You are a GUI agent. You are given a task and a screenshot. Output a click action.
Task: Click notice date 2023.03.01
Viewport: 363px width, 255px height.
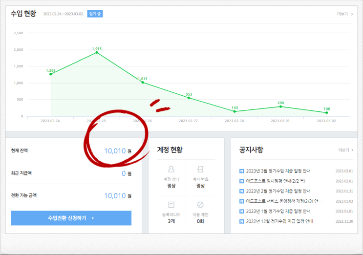[x=344, y=171]
